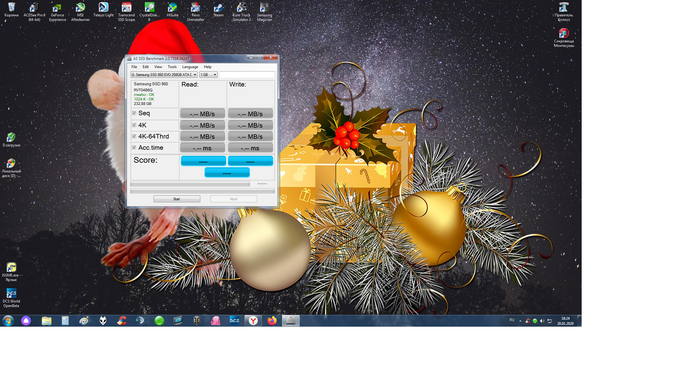The height and width of the screenshot is (392, 698).
Task: Click the Firefox icon in the taskbar
Action: [272, 321]
